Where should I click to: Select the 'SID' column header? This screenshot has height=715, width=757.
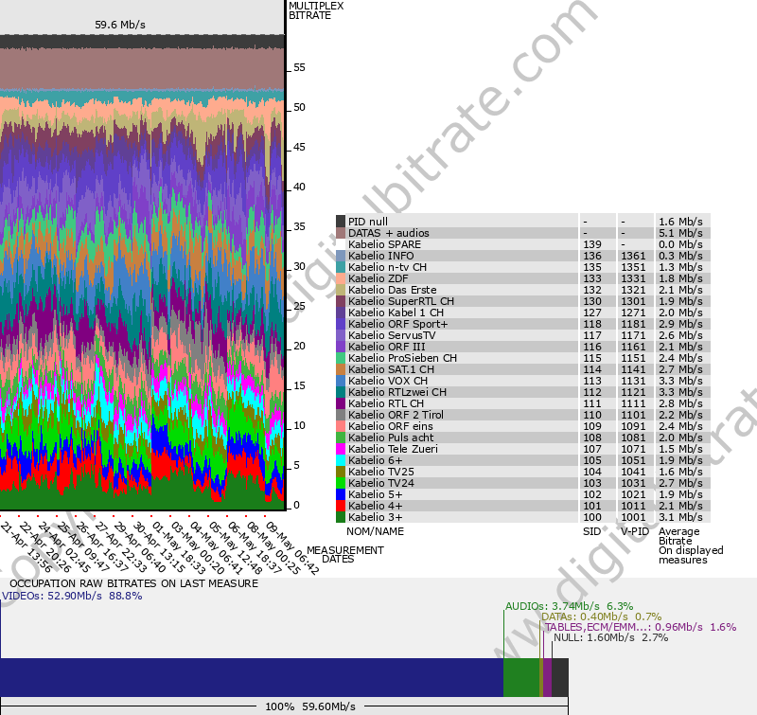click(x=591, y=531)
